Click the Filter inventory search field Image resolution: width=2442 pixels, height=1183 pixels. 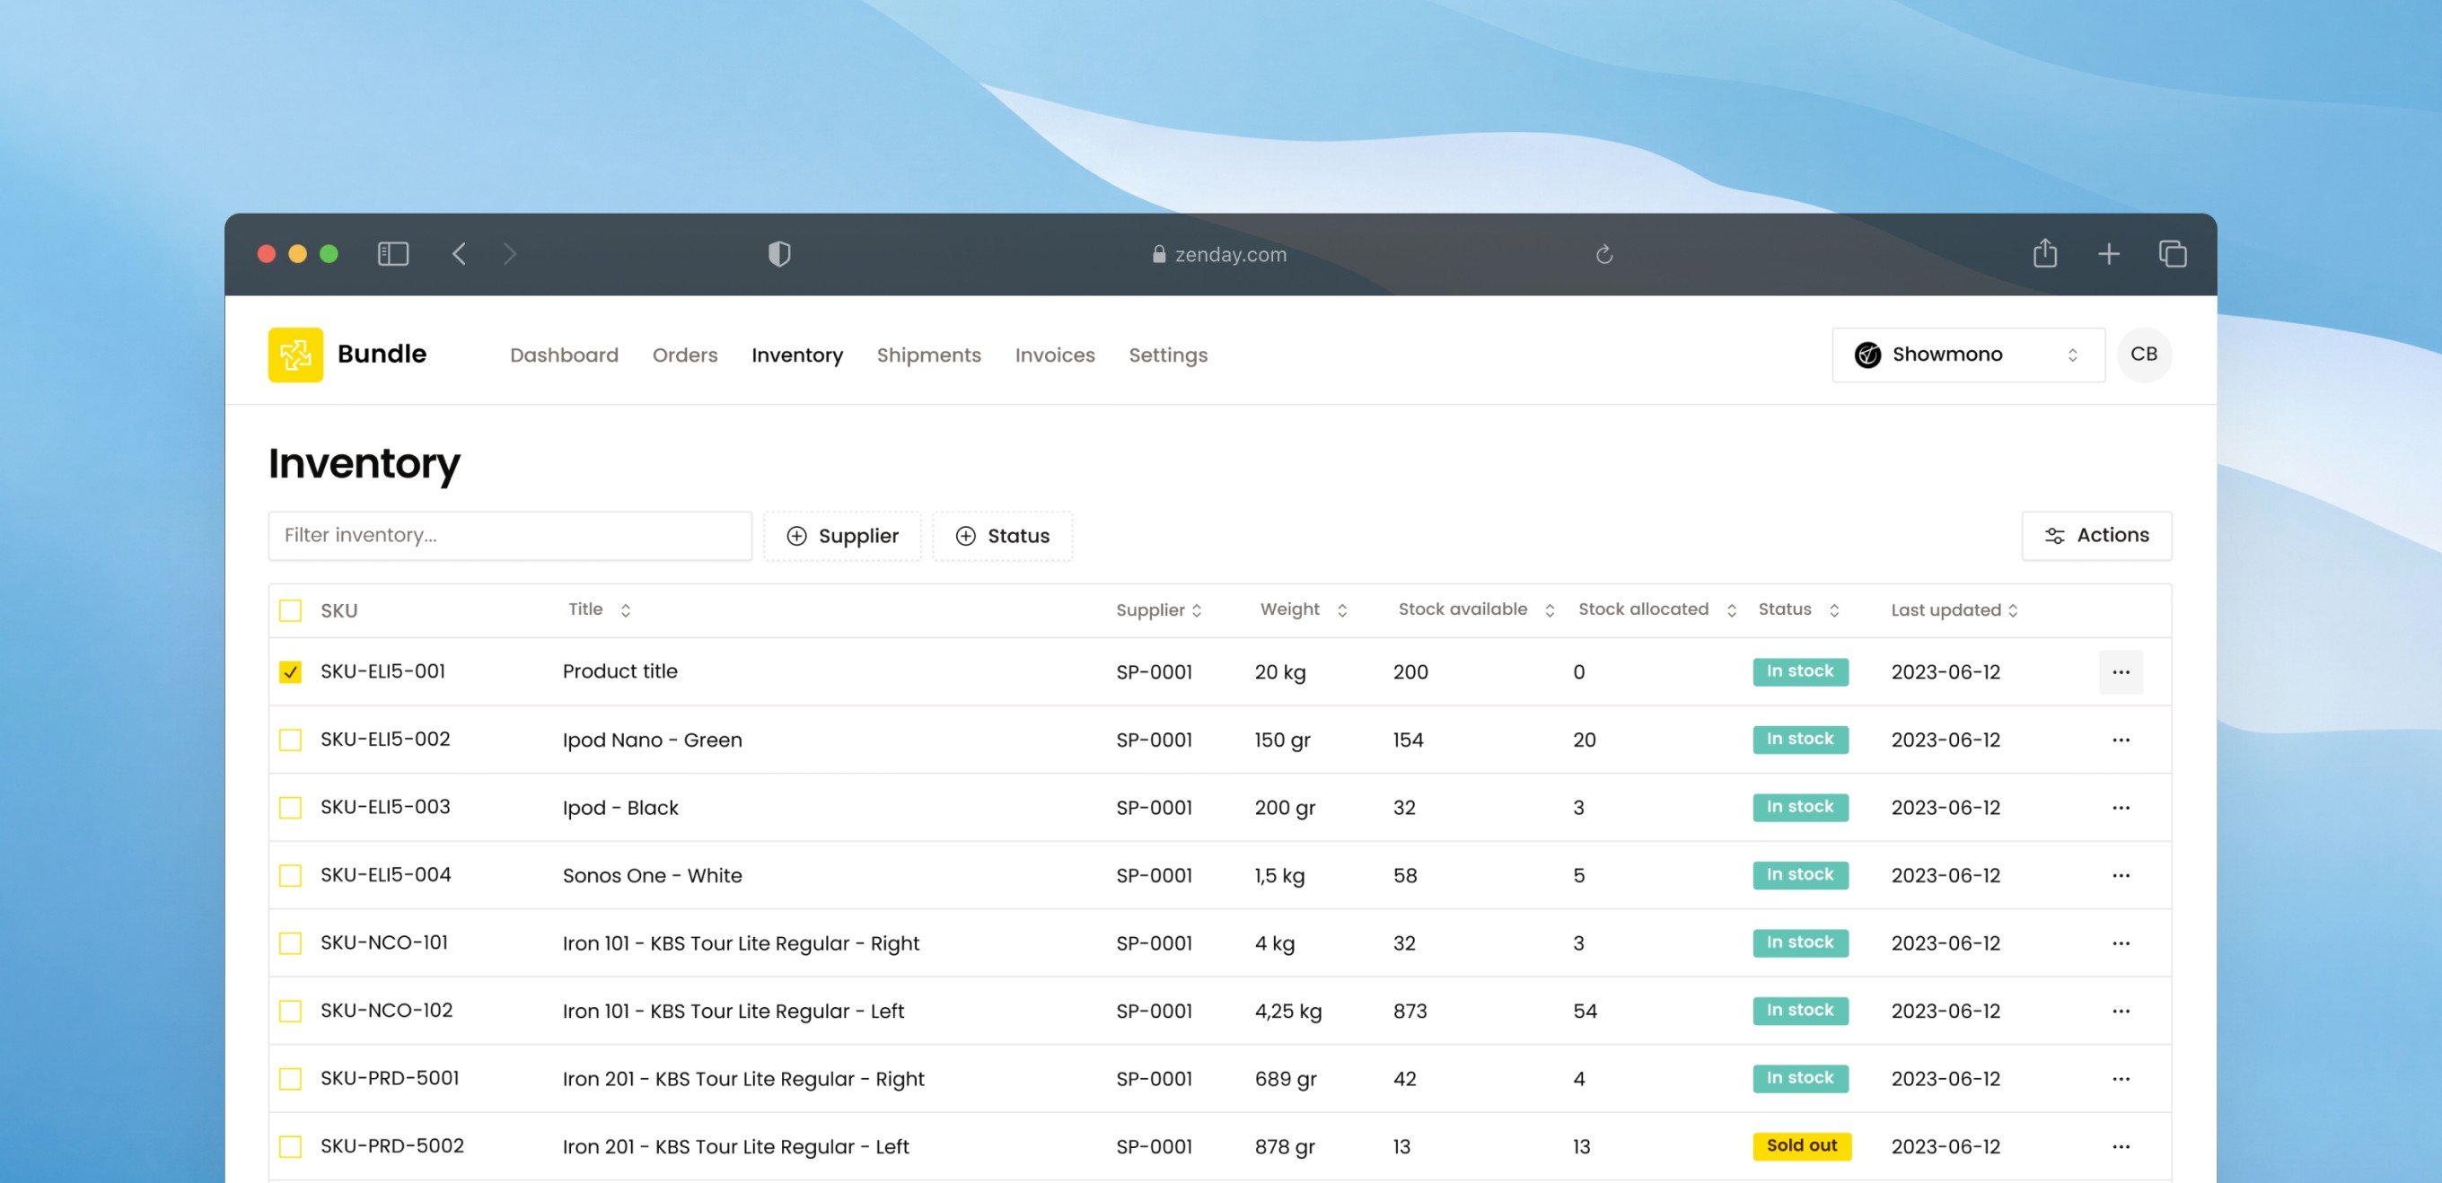(x=509, y=536)
